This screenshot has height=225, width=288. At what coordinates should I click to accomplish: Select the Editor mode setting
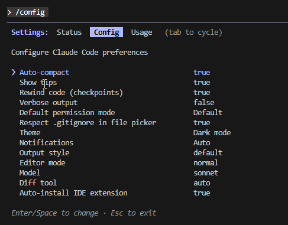coord(43,163)
